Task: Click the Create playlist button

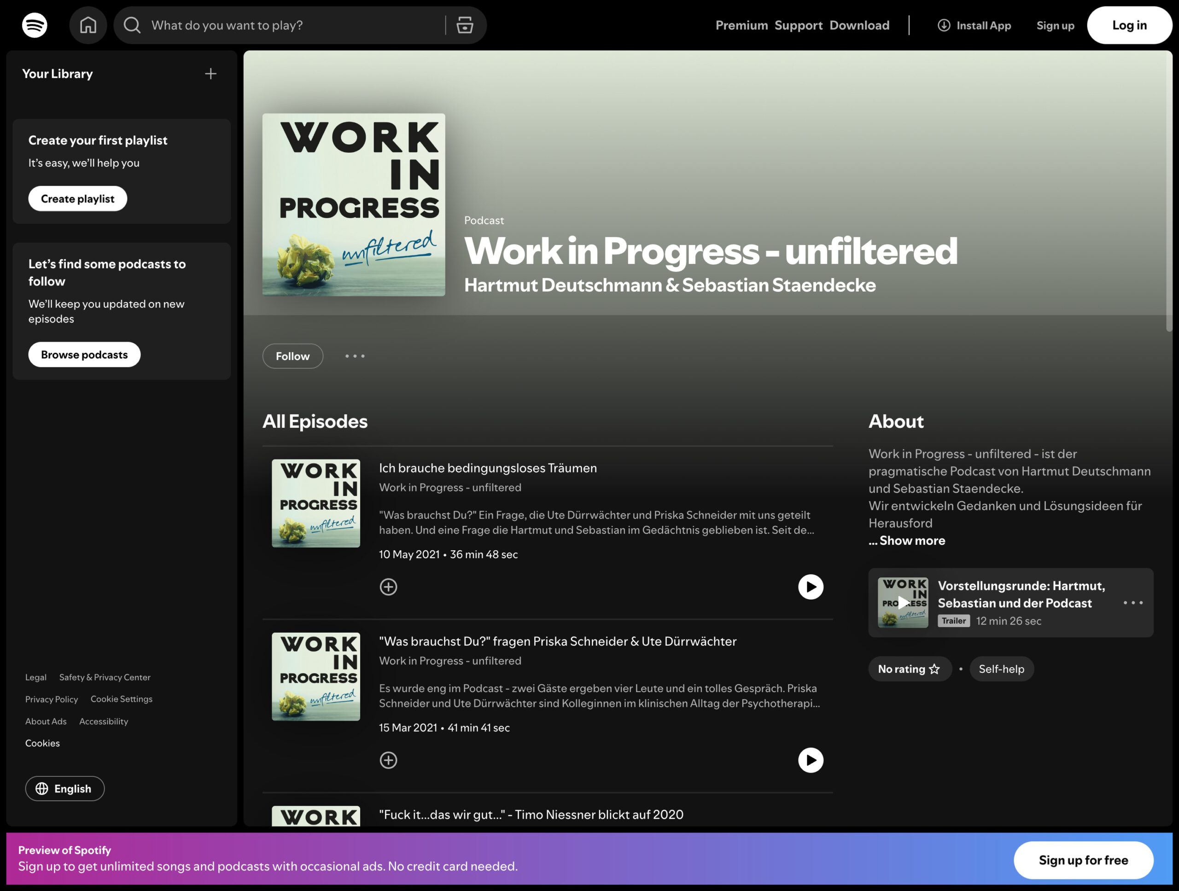Action: pyautogui.click(x=78, y=199)
